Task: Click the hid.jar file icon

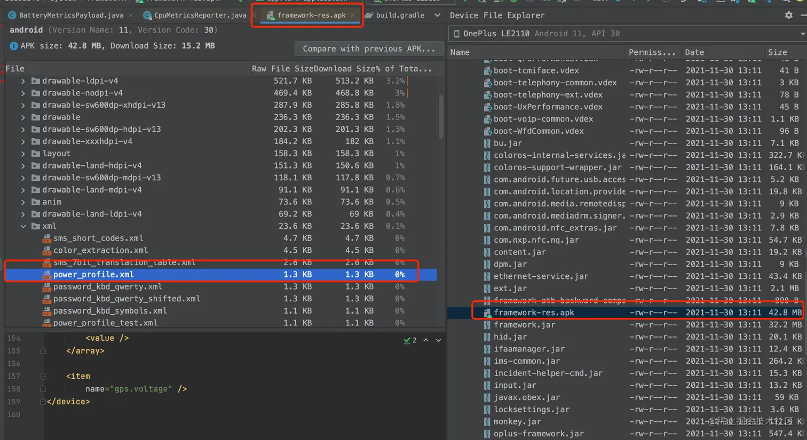Action: (487, 337)
